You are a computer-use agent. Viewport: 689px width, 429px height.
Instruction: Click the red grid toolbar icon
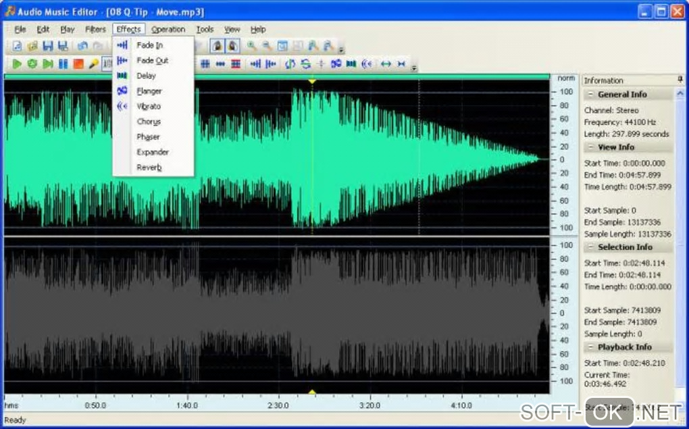(236, 64)
